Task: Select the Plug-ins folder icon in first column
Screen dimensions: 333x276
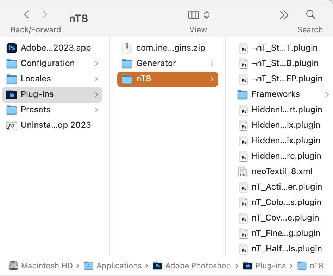Action: 12,94
